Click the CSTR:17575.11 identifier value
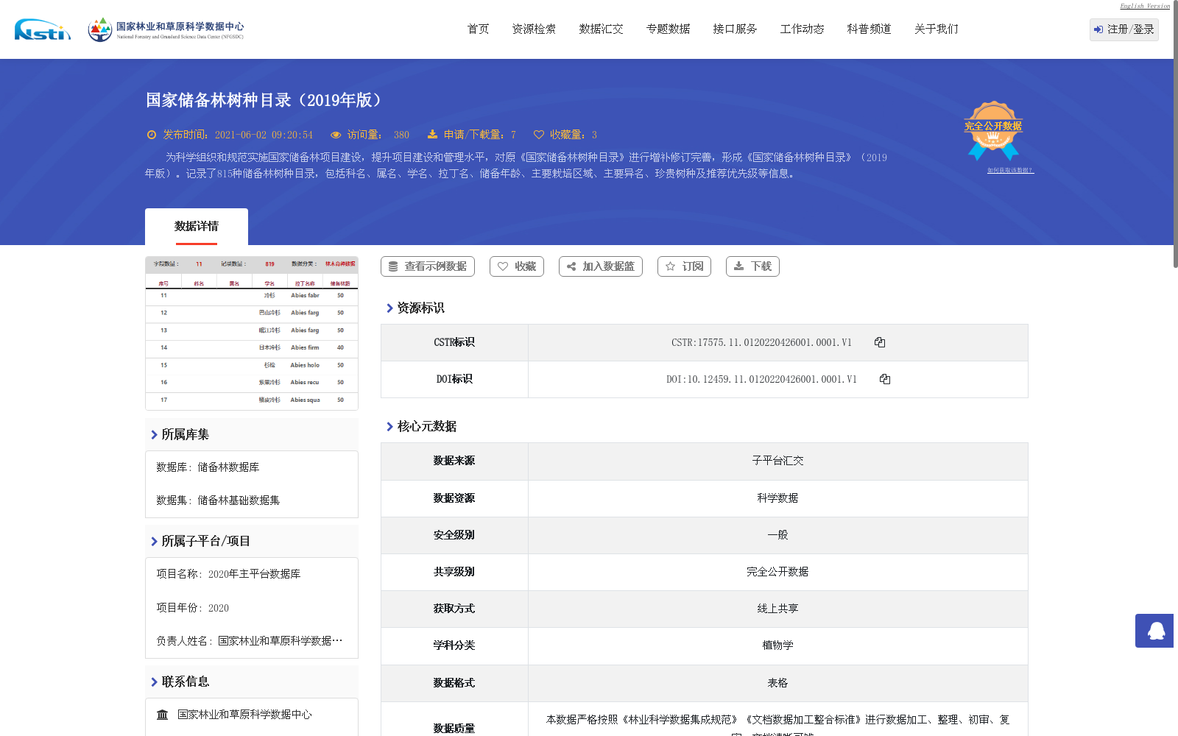Screen dimensions: 1178x736 coord(761,342)
